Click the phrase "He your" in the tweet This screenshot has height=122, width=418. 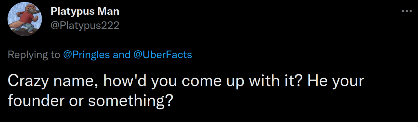coord(336,81)
